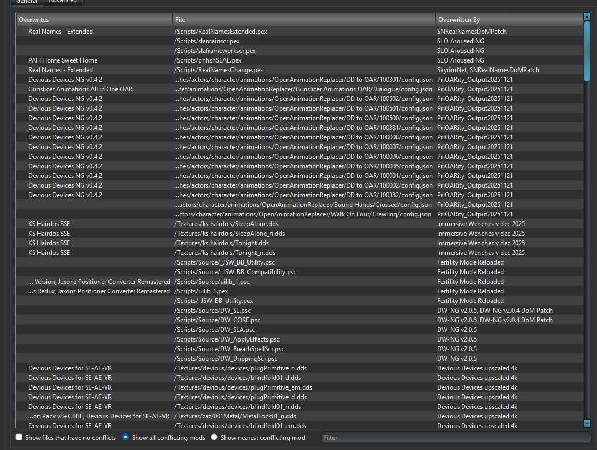Select the /Scripts/slamainscr.pex file
This screenshot has width=597, height=450.
(207, 41)
